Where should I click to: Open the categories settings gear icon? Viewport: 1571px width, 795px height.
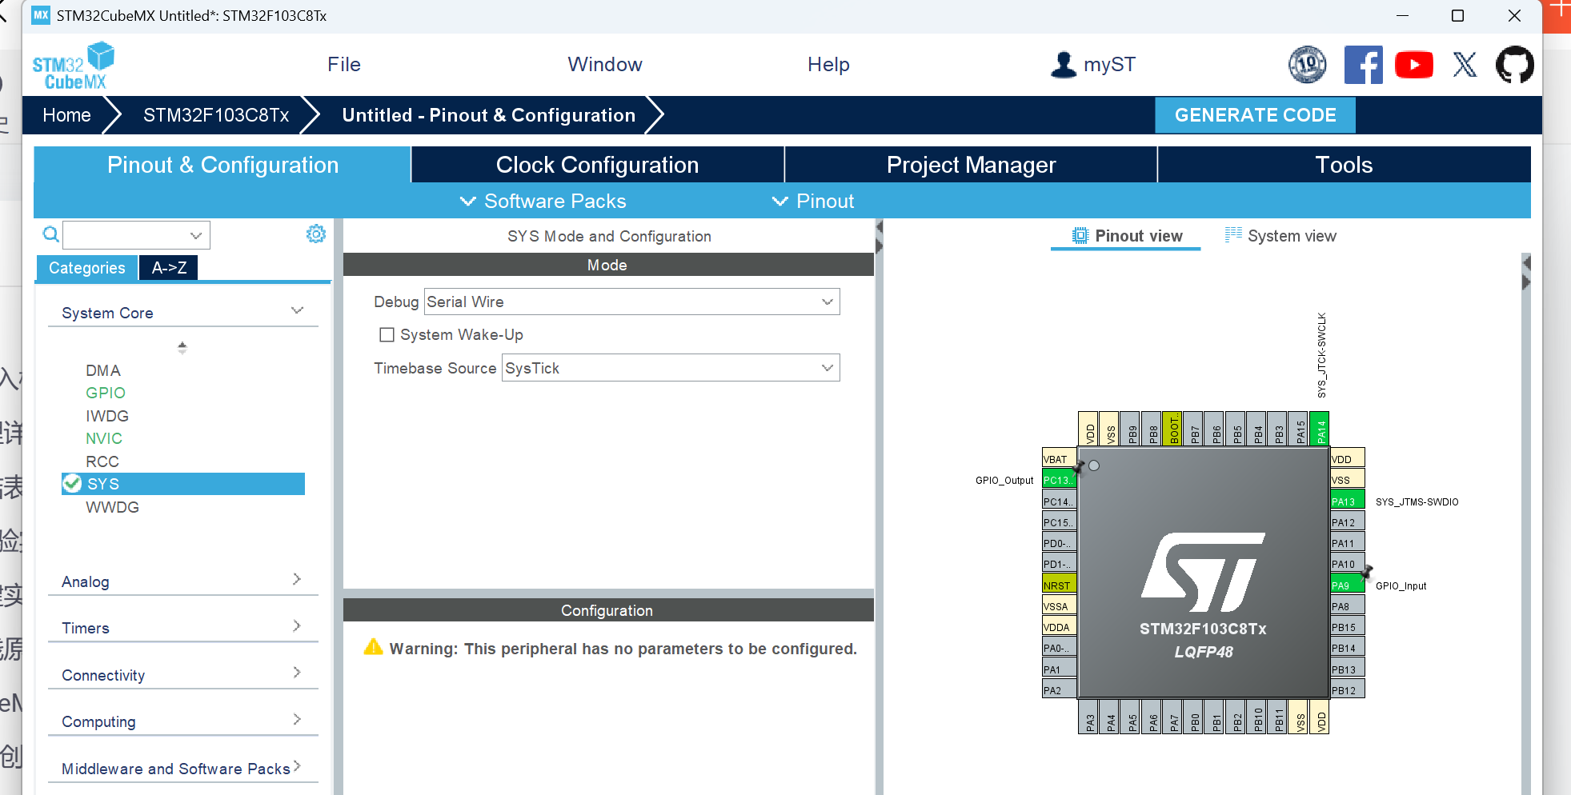[316, 234]
